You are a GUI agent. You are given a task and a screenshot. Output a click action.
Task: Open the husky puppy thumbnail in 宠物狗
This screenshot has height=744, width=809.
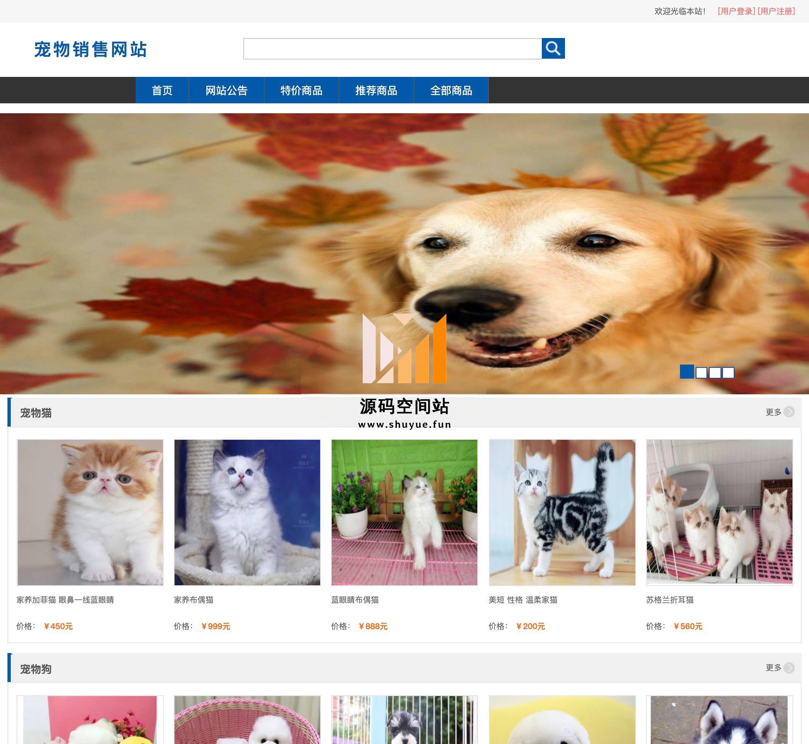720,720
